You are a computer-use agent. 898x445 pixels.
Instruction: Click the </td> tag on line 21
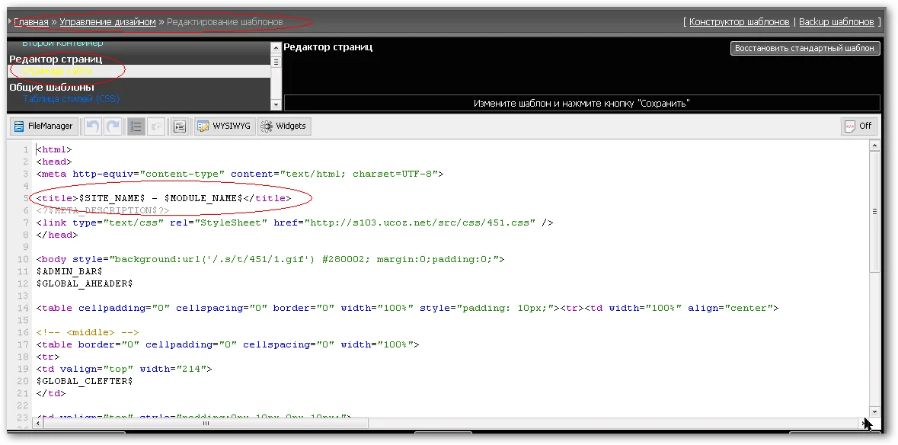51,393
